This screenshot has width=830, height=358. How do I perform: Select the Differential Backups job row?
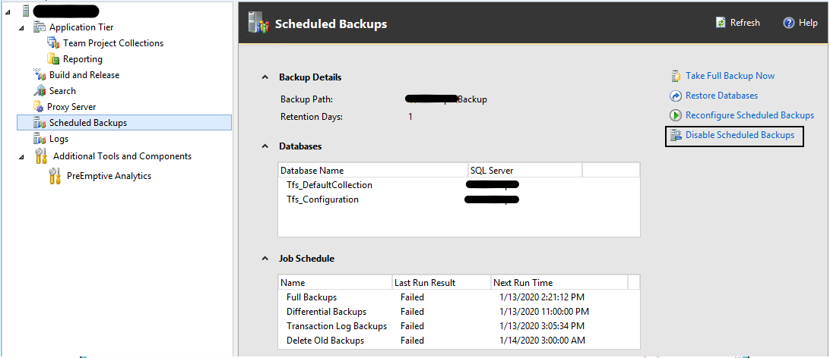click(459, 312)
